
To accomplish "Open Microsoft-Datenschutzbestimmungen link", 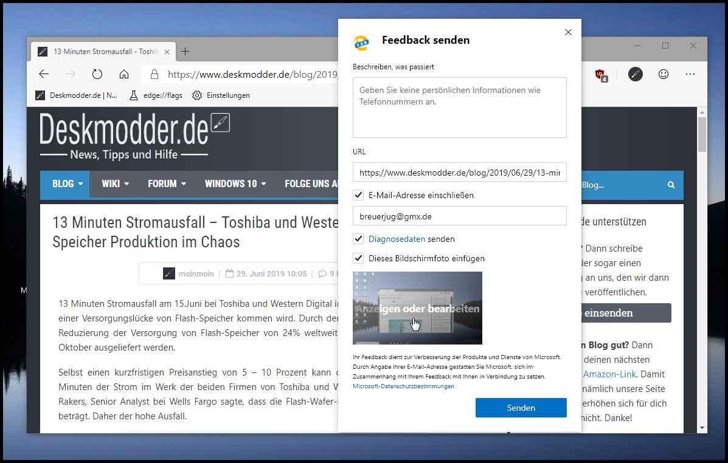I will point(403,386).
